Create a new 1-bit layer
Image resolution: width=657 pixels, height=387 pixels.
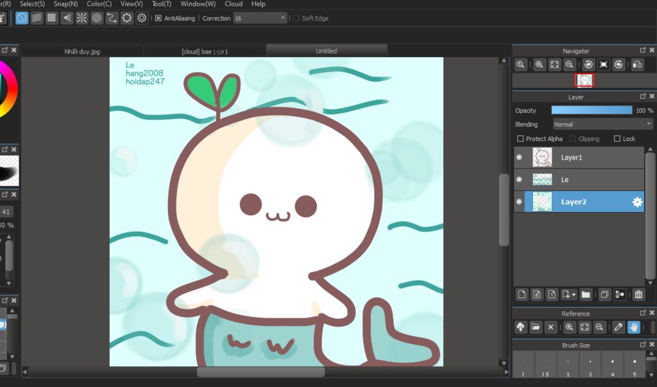pyautogui.click(x=552, y=295)
